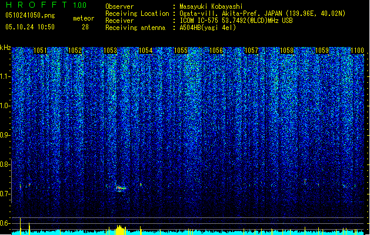Click the HROFFT 1.0.0 title text

tap(46, 5)
